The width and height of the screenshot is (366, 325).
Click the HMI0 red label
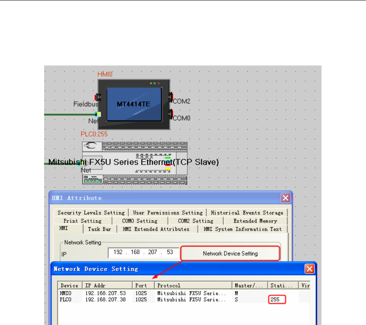pyautogui.click(x=105, y=74)
